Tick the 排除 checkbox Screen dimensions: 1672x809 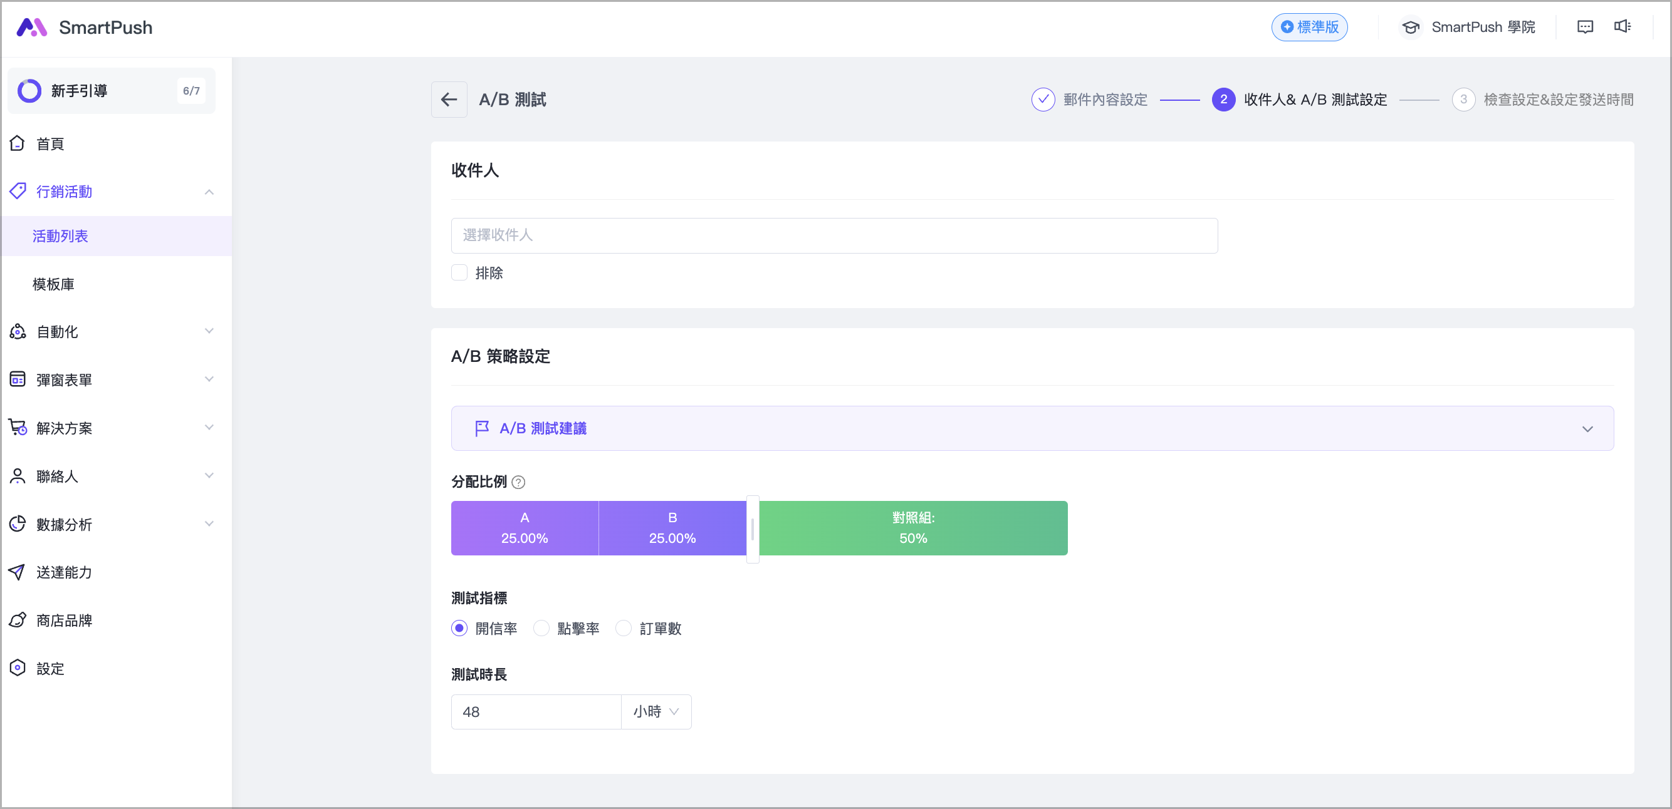(459, 272)
